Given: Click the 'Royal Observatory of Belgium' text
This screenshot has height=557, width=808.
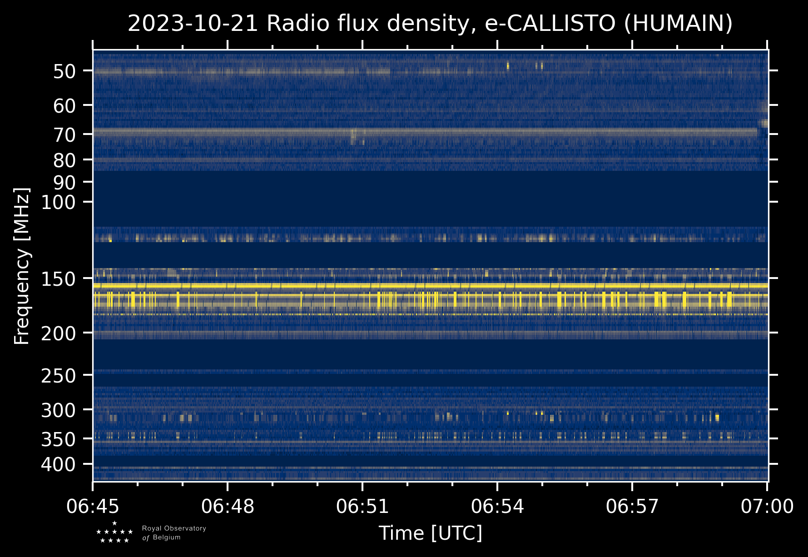Looking at the screenshot, I should pos(174,533).
